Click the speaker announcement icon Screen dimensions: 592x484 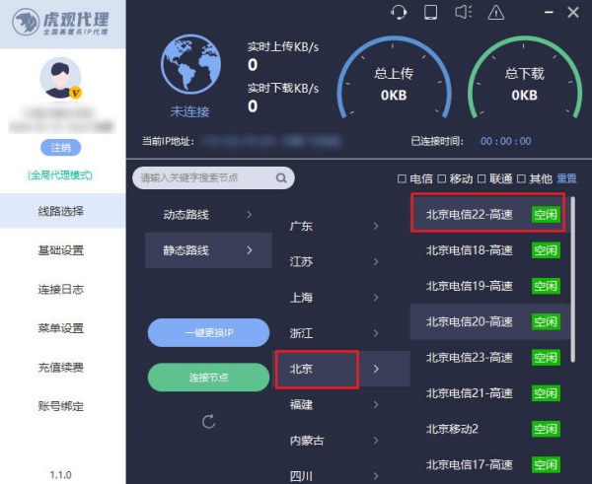click(x=464, y=12)
